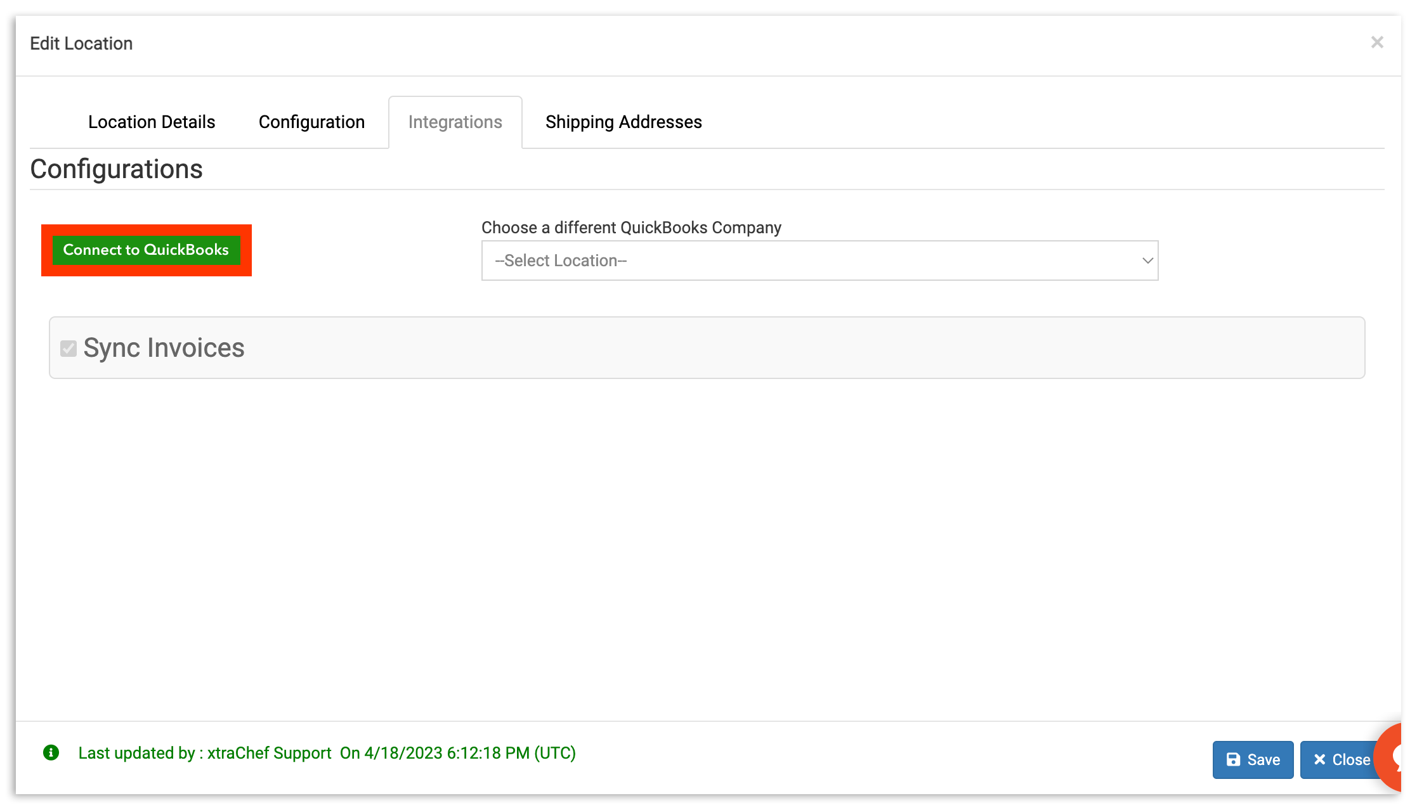Close the Edit Location dialog with X

click(x=1376, y=42)
